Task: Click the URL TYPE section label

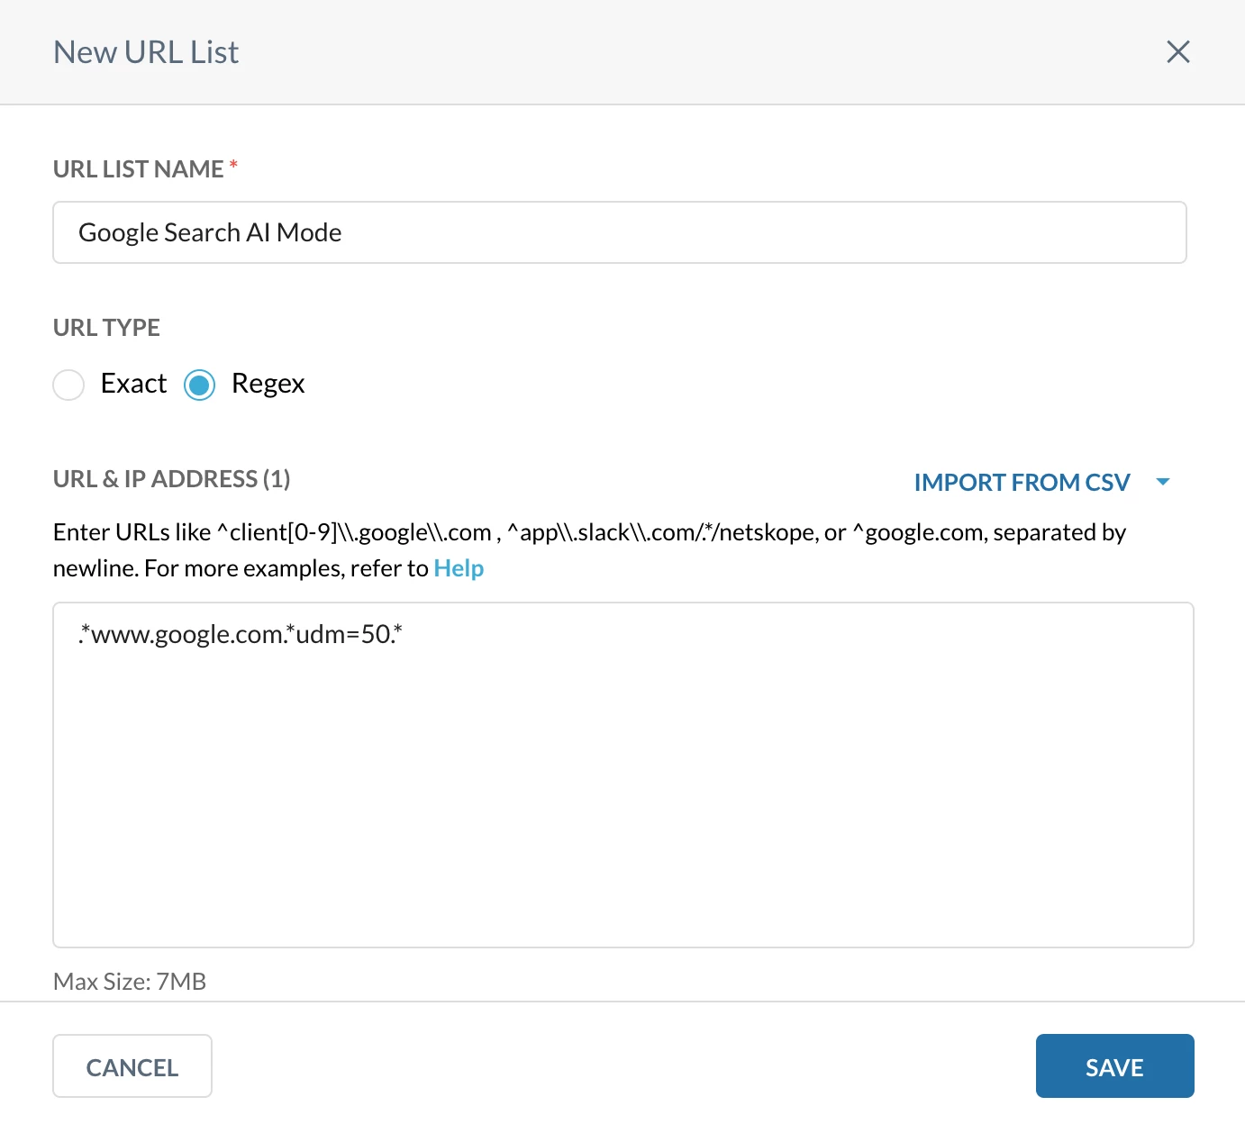Action: coord(106,328)
